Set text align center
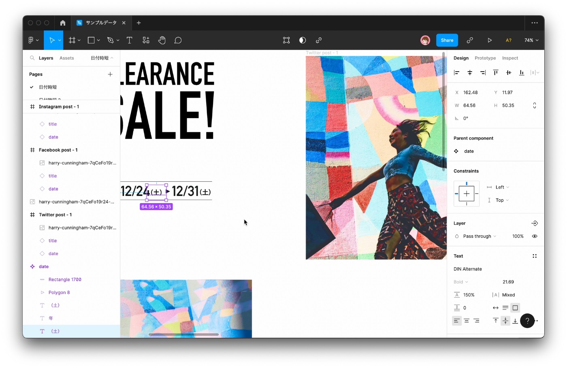 [467, 321]
